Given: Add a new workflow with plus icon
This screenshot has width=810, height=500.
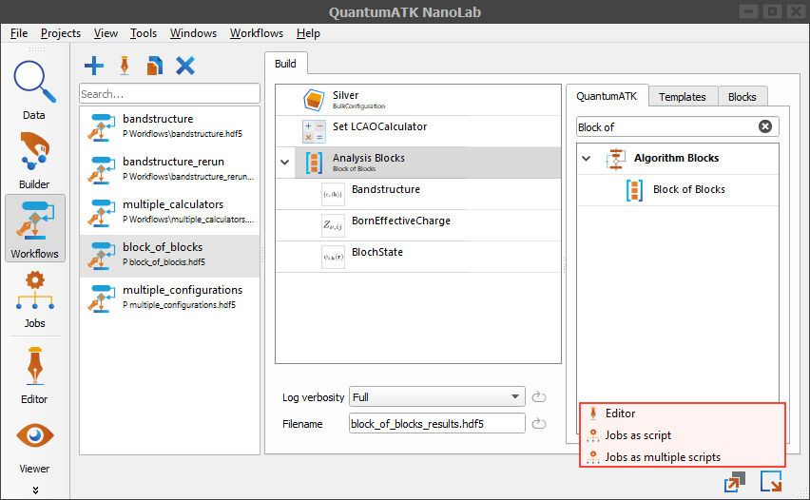Looking at the screenshot, I should 94,67.
